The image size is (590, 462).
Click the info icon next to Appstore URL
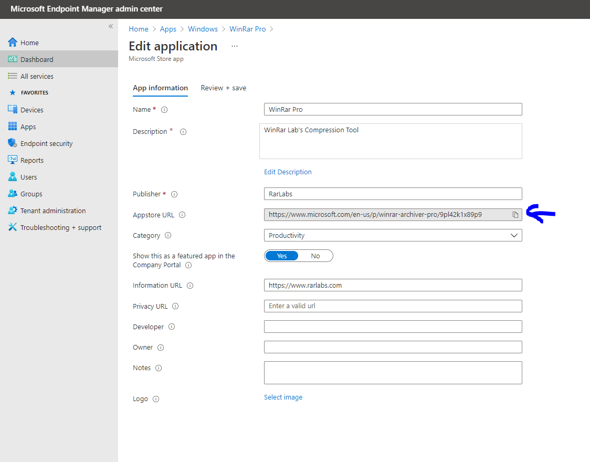(182, 215)
